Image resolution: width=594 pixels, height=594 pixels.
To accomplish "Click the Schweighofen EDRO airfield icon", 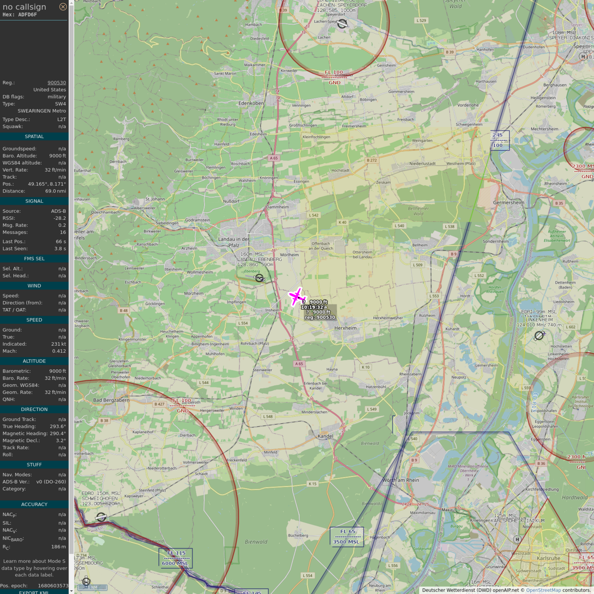I will [x=101, y=517].
